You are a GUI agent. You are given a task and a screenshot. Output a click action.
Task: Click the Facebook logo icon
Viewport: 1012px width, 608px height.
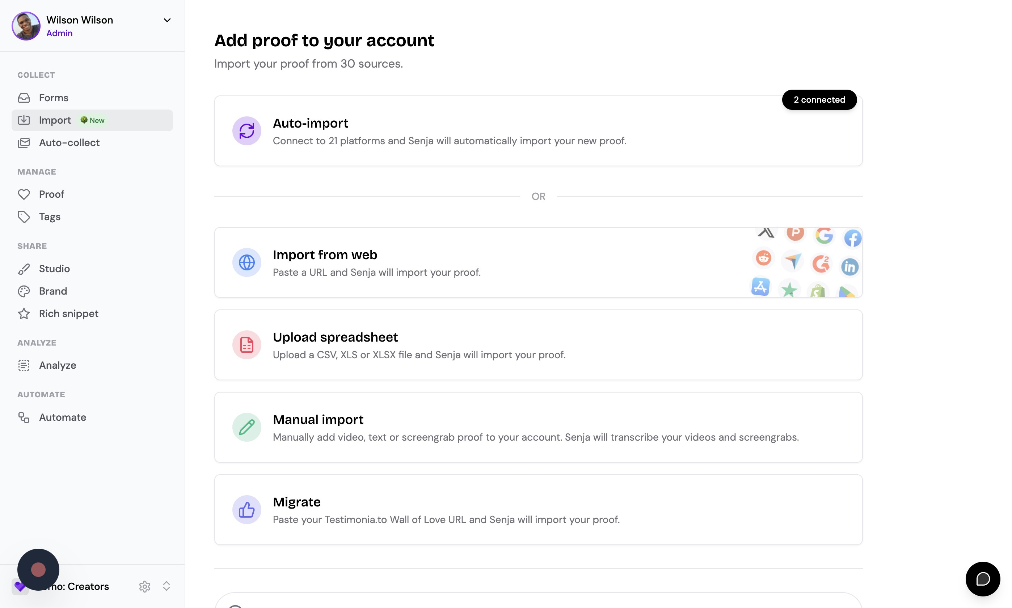point(852,238)
